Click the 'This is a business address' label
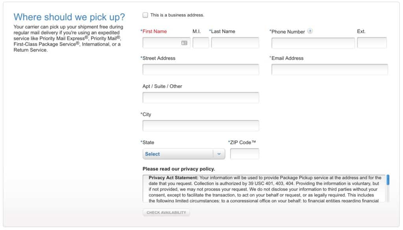 pos(177,15)
